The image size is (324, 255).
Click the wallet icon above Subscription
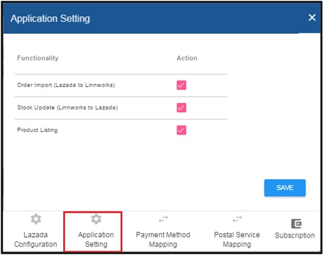[296, 223]
